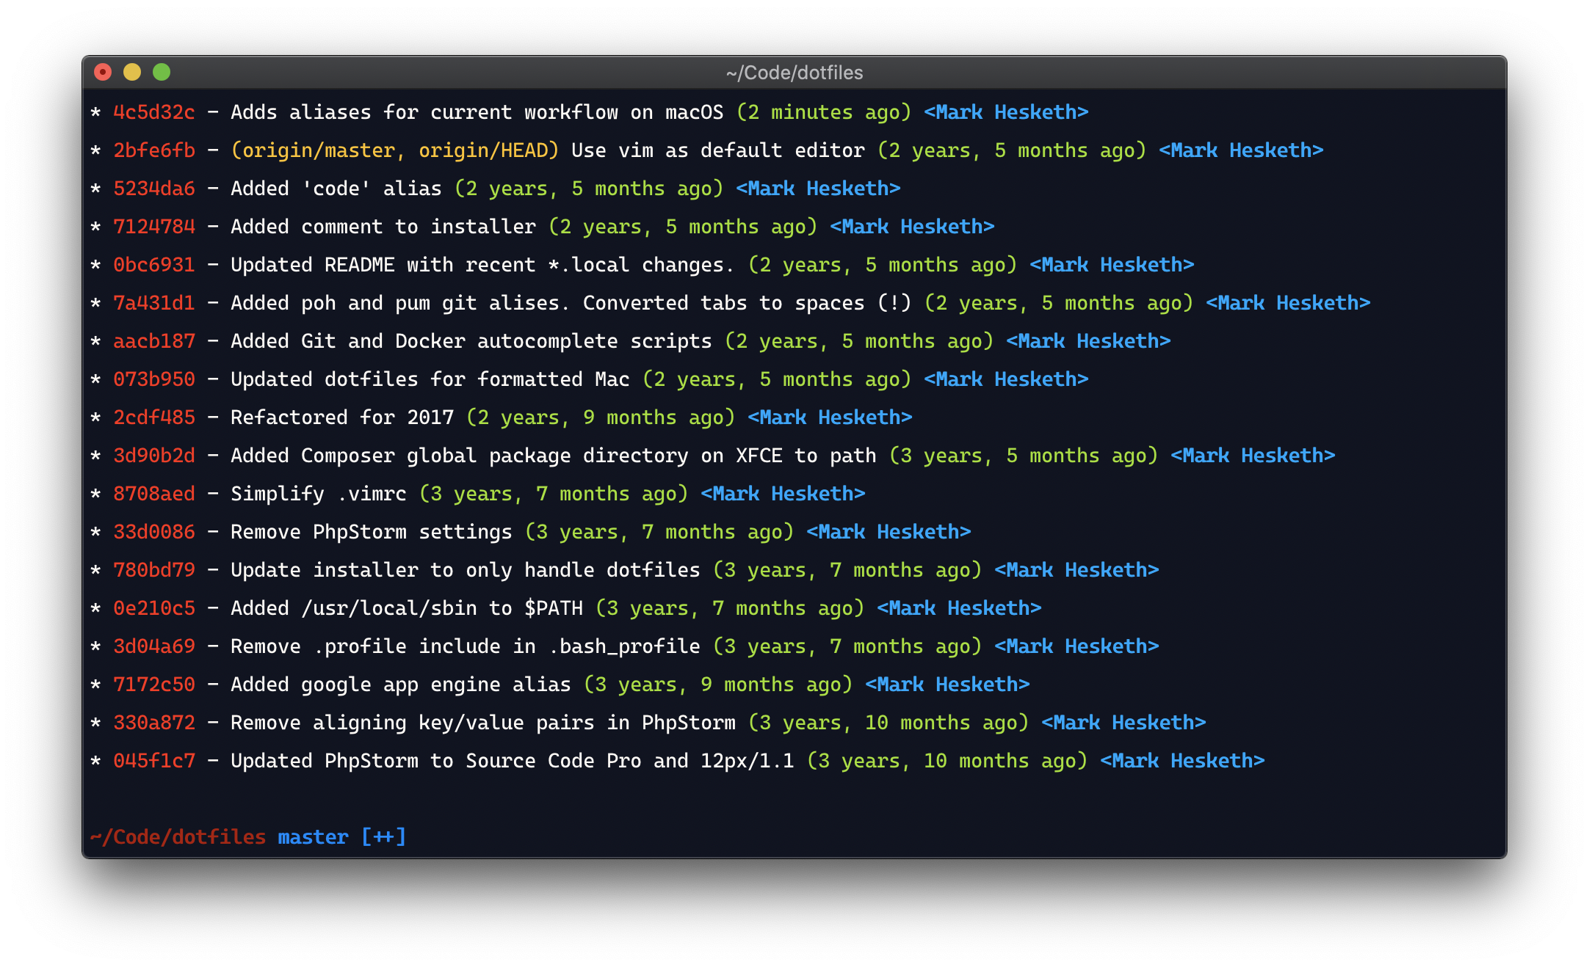Click the [++] git status indicator
The width and height of the screenshot is (1589, 967).
tap(383, 837)
